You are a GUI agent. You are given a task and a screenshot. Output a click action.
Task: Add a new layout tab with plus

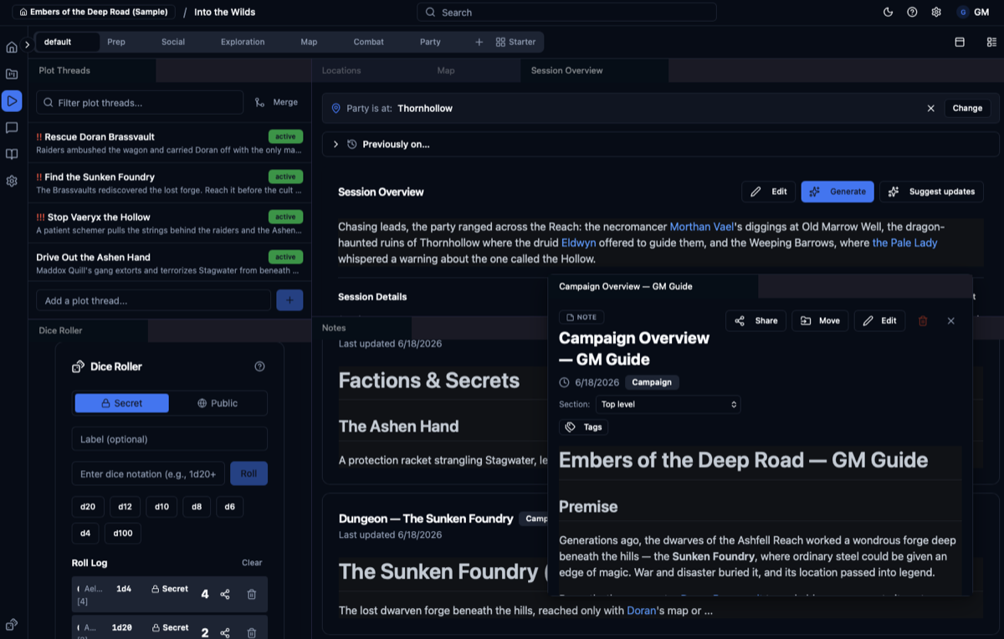click(x=479, y=42)
